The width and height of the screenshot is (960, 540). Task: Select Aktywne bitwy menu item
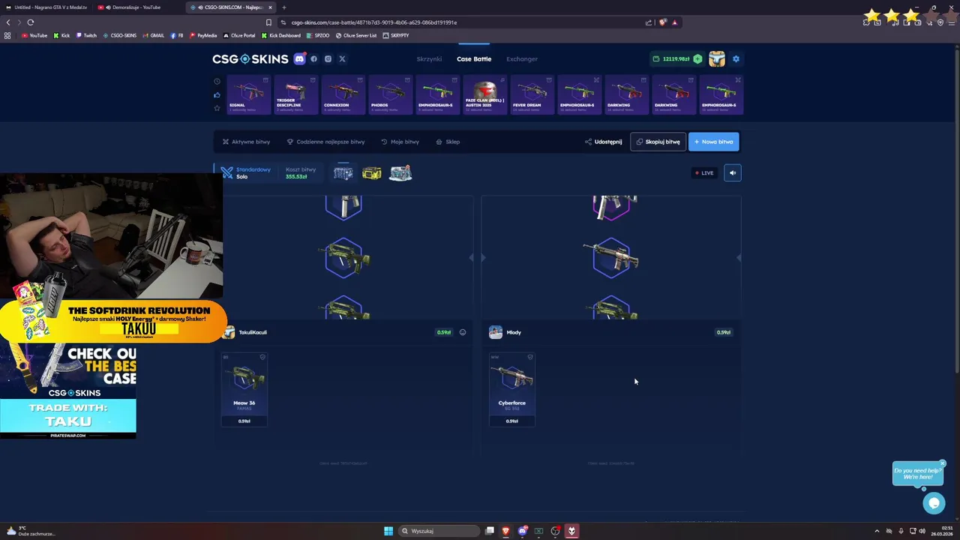[x=246, y=142]
